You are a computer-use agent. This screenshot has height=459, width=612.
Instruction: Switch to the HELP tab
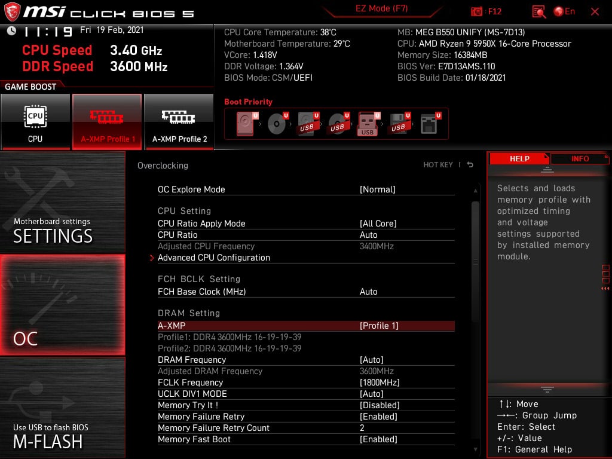point(519,159)
